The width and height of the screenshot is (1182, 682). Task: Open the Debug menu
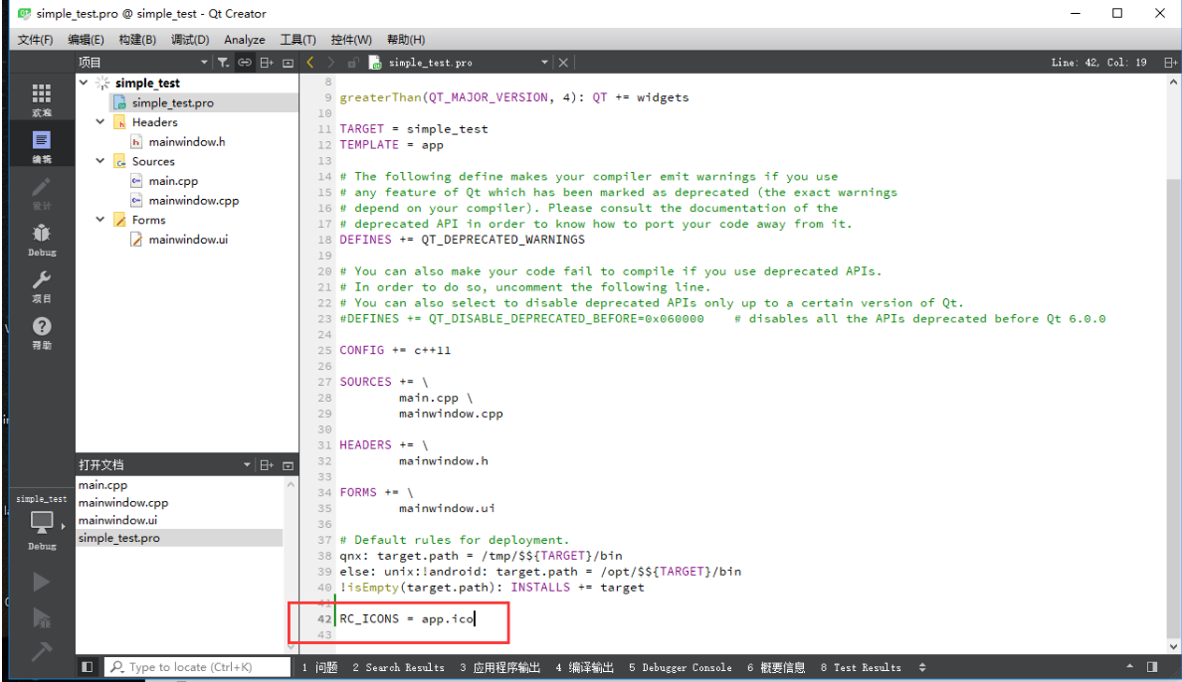pos(190,40)
